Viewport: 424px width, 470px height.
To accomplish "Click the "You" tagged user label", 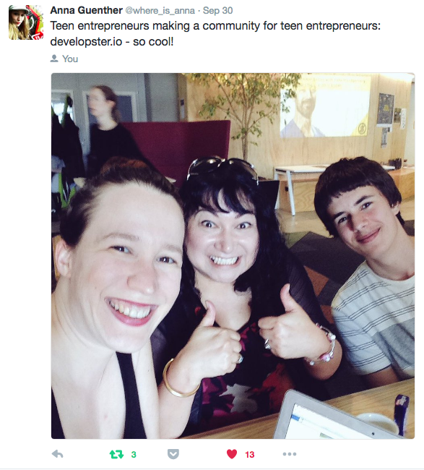I will pyautogui.click(x=70, y=59).
